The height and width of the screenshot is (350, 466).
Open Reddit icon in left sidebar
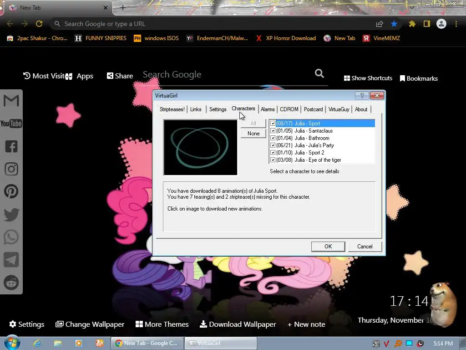[x=11, y=283]
